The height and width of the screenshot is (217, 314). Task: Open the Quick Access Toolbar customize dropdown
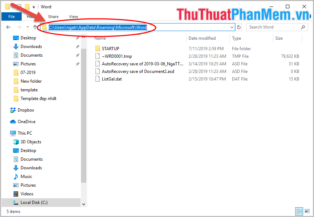(x=34, y=6)
